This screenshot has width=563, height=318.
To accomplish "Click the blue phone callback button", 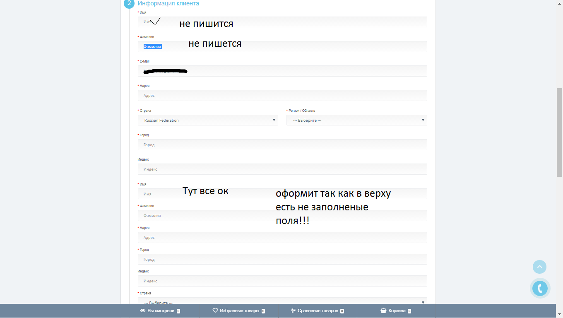I will click(540, 288).
